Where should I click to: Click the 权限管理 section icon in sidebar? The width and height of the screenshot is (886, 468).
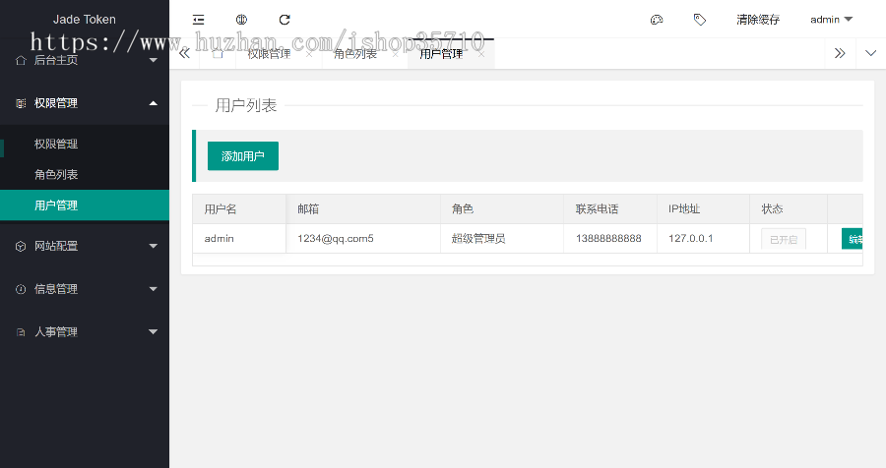click(x=21, y=103)
